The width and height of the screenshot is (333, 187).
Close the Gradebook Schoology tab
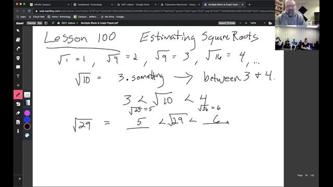pos(112,5)
